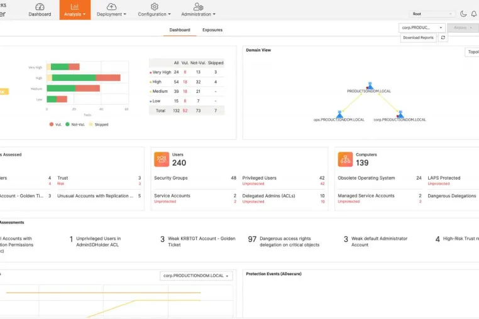Click the Download Reports button

pos(418,38)
